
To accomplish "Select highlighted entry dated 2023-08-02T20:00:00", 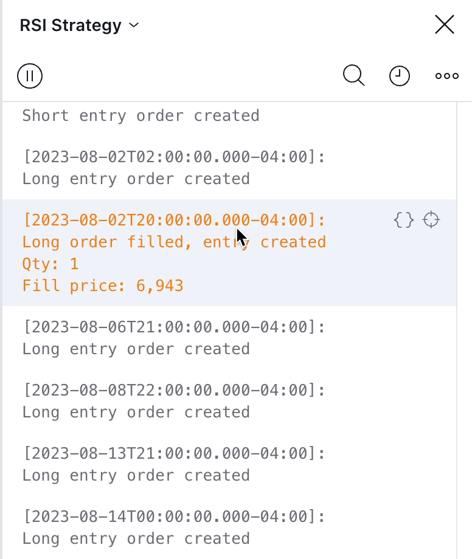I will tap(229, 253).
